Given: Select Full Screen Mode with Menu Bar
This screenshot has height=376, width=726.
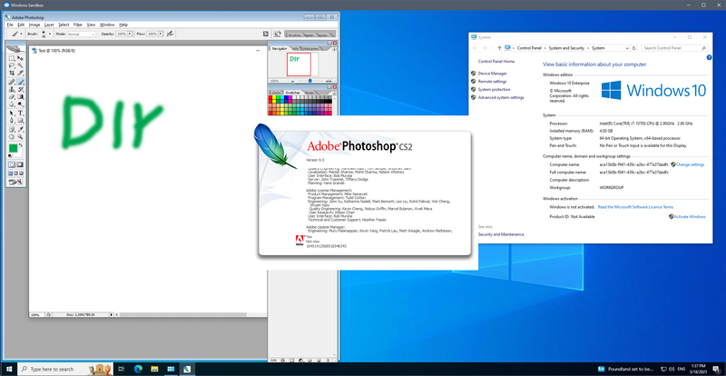Looking at the screenshot, I should click(16, 173).
